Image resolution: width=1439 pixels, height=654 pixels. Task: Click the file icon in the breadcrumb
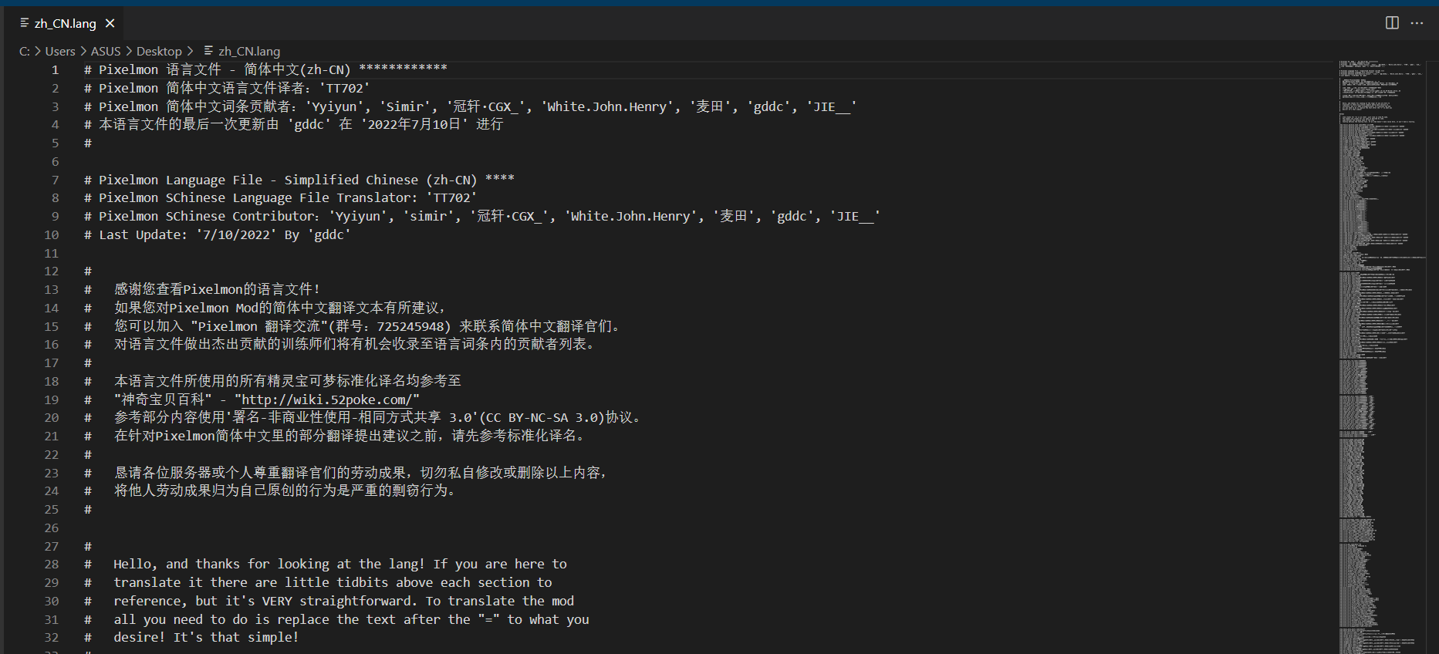pyautogui.click(x=208, y=51)
